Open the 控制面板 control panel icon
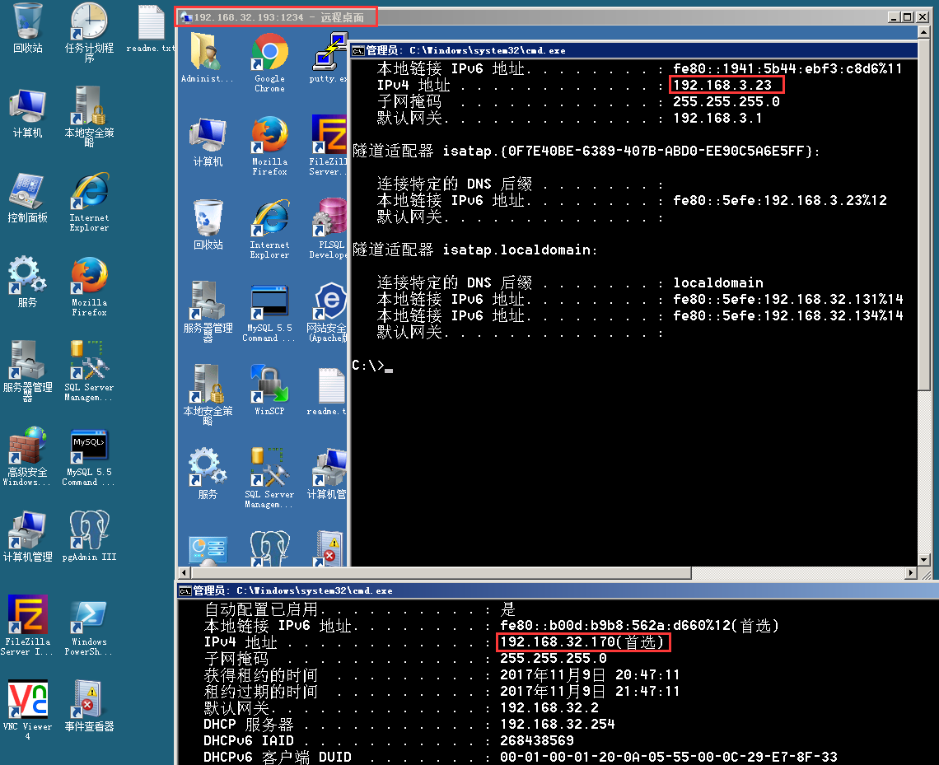The width and height of the screenshot is (939, 765). [x=27, y=198]
